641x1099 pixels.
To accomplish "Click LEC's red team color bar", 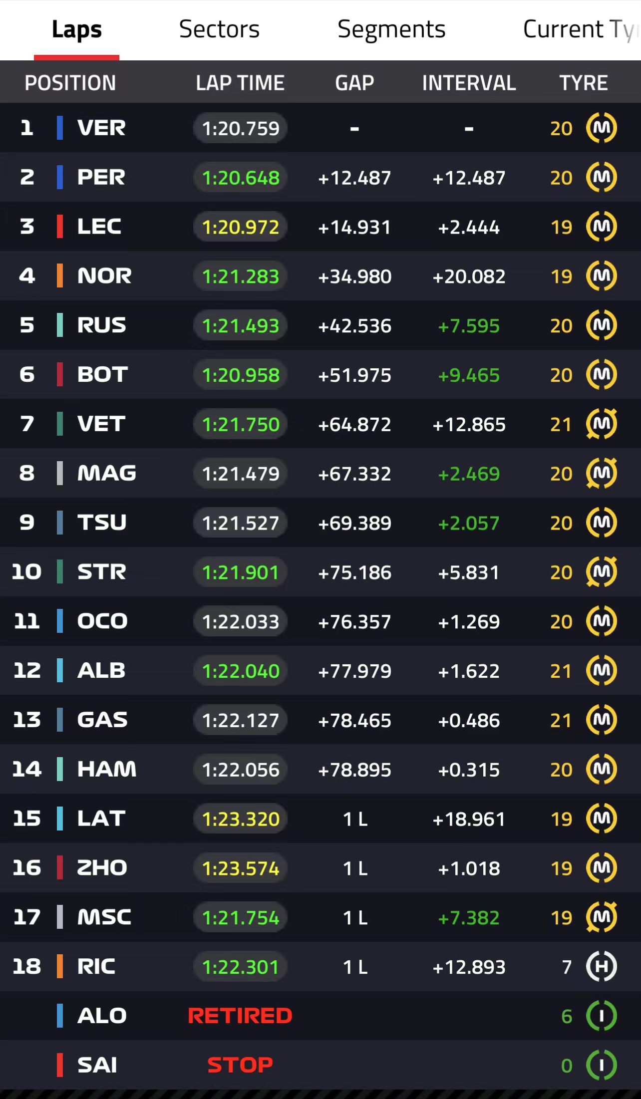I will click(x=60, y=227).
